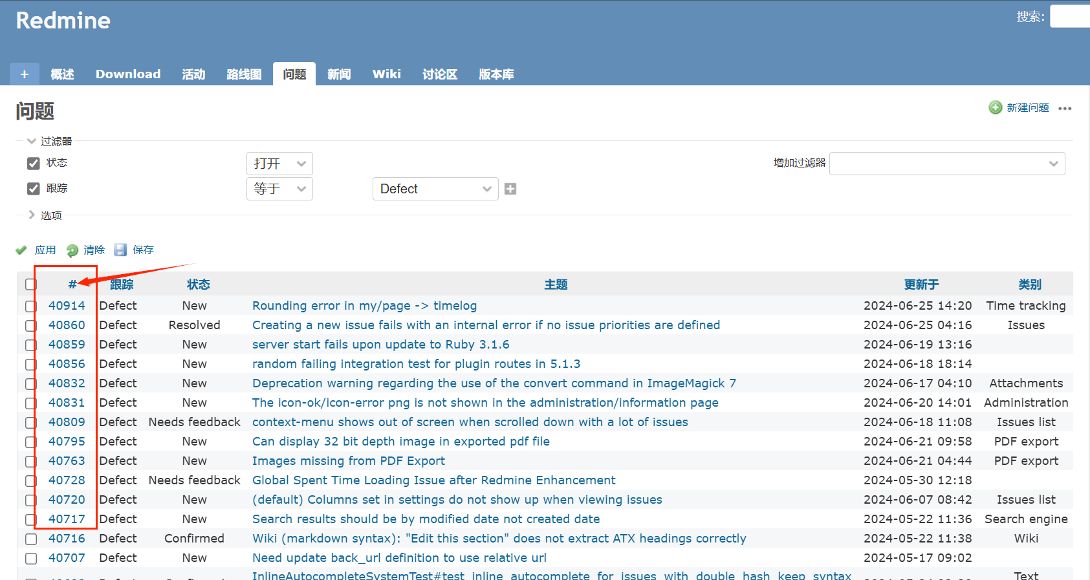Open 'Images missing from PDF Export' issue

point(349,461)
